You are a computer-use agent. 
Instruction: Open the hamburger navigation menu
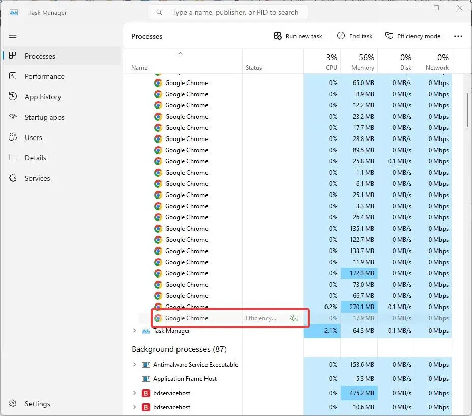tap(13, 35)
